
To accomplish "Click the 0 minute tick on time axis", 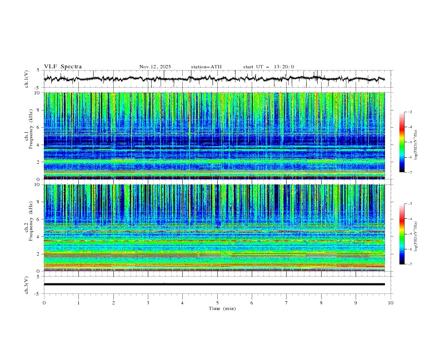I will [x=44, y=303].
